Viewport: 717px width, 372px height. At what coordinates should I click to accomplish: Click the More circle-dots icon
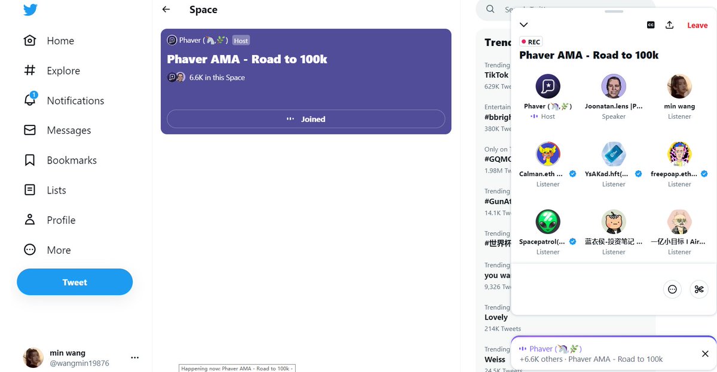pyautogui.click(x=30, y=250)
